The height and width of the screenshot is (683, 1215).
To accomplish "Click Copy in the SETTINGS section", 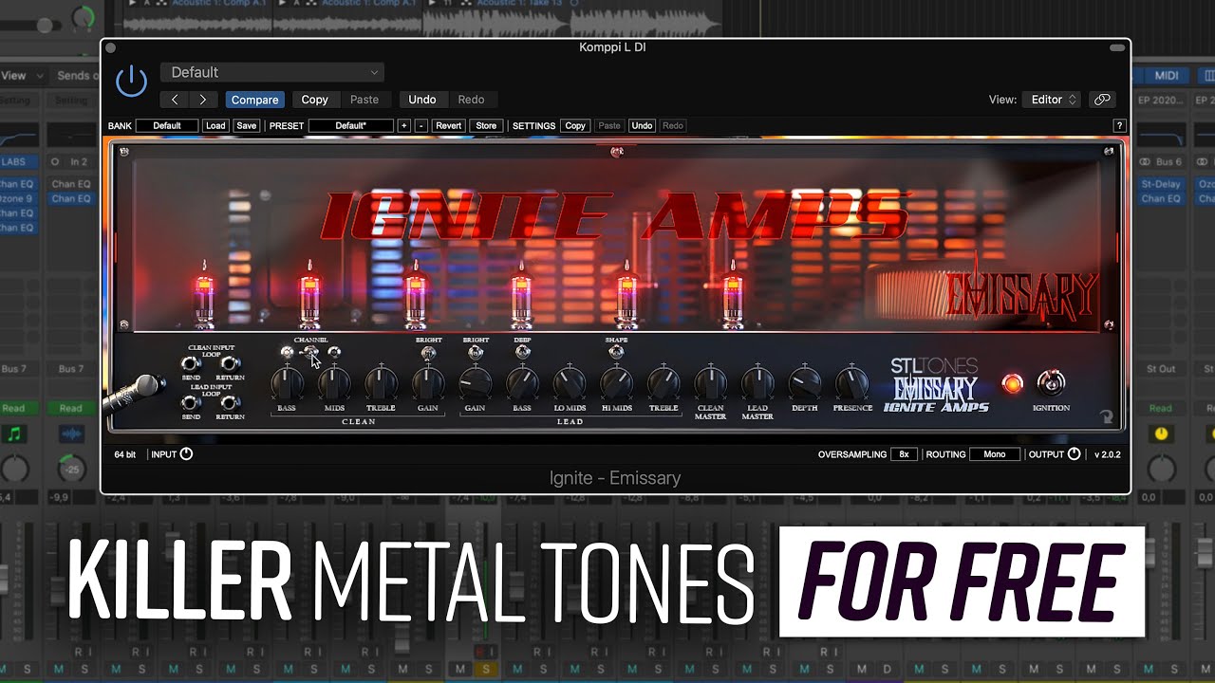I will coord(575,125).
